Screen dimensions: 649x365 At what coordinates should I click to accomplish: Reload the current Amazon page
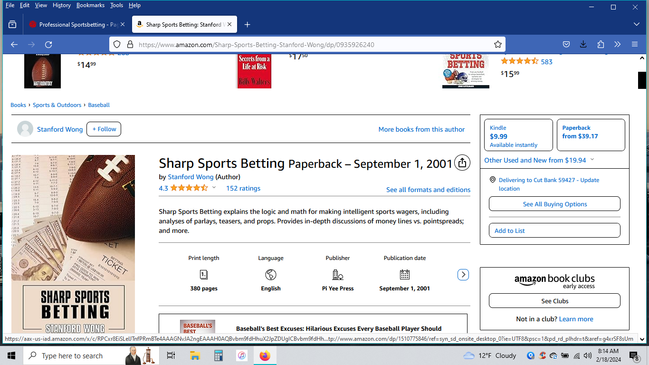pos(48,44)
